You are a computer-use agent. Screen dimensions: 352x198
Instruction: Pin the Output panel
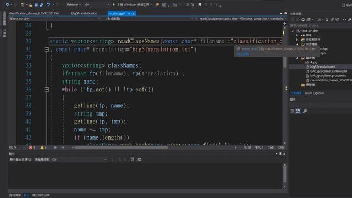pyautogui.click(x=280, y=154)
